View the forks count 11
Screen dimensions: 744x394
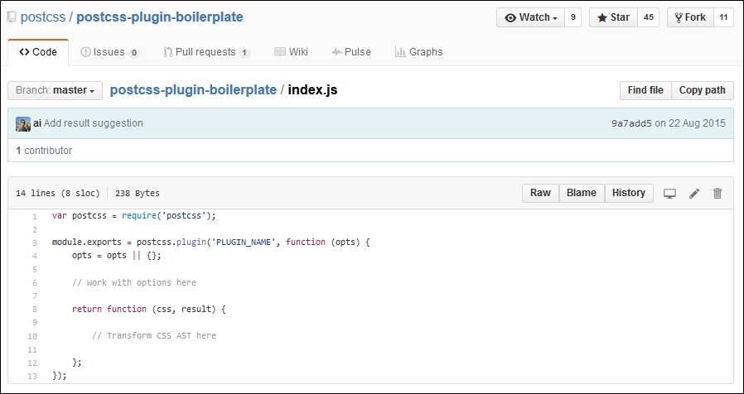point(723,17)
